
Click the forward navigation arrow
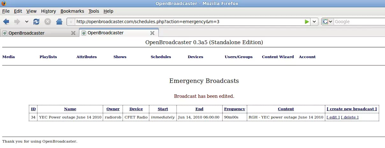(x=17, y=22)
